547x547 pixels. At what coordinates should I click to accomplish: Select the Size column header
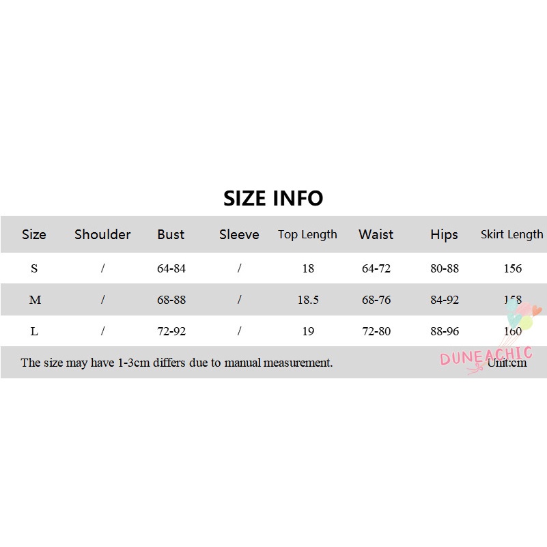click(34, 234)
